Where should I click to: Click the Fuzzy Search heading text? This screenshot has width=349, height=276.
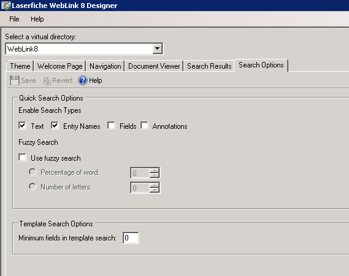click(38, 142)
